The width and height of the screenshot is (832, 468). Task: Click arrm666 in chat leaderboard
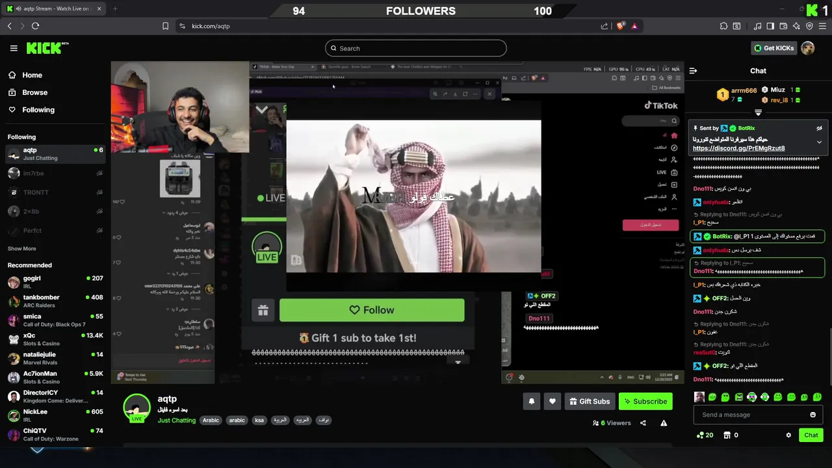coord(744,90)
